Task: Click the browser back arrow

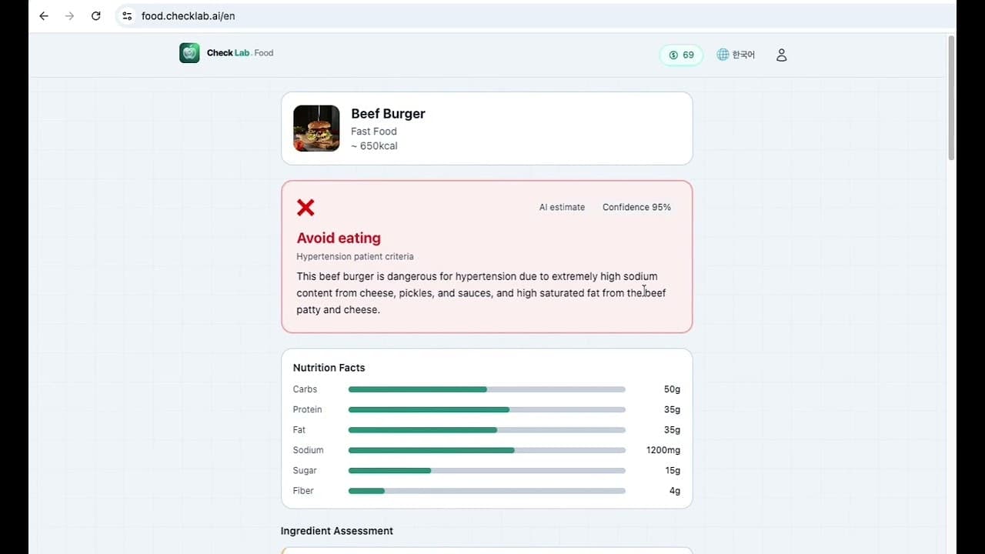Action: [x=44, y=16]
